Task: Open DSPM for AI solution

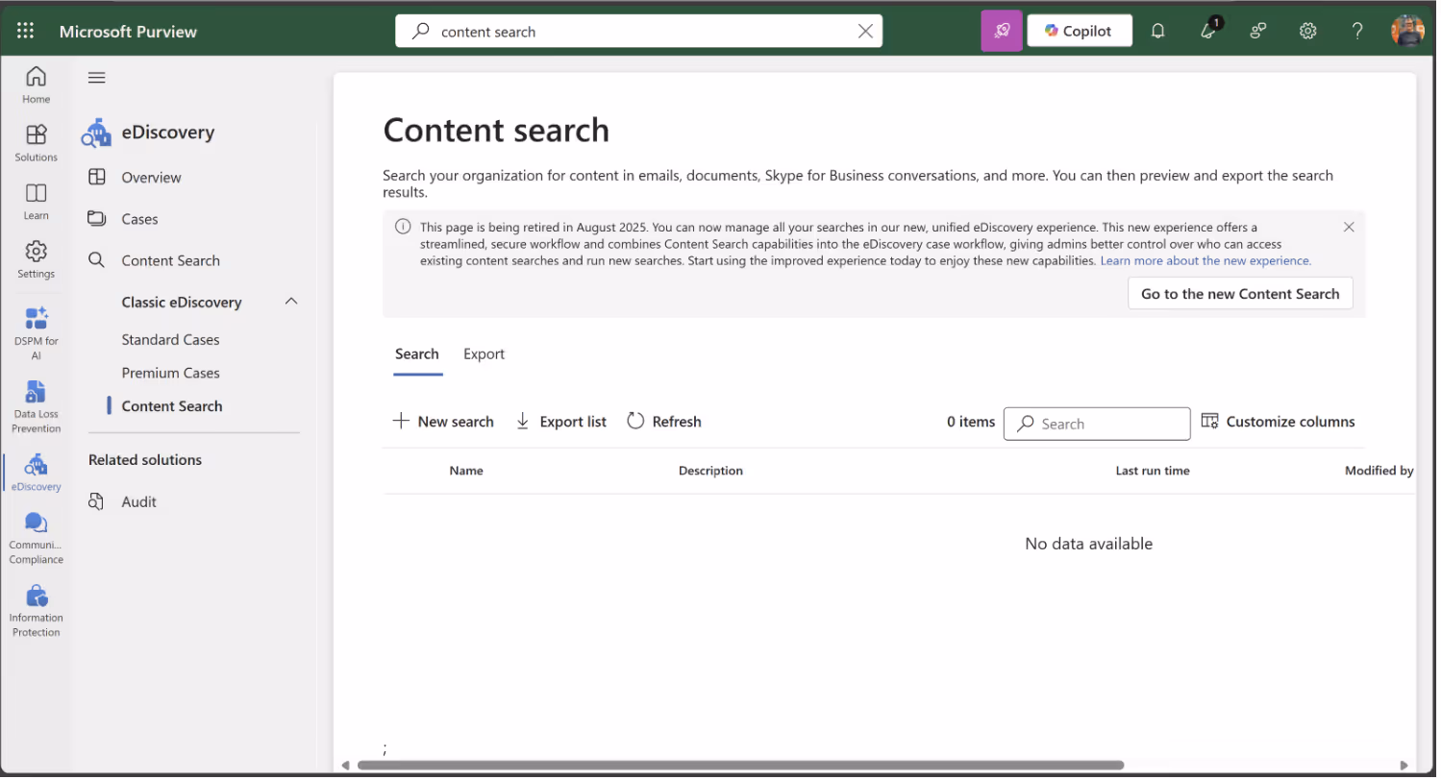Action: (36, 332)
